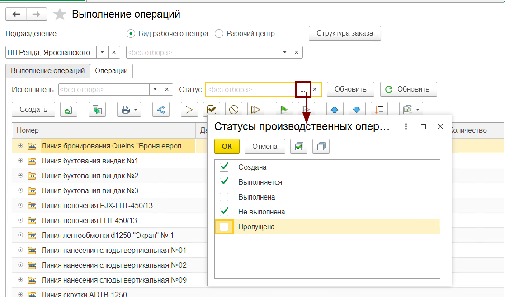The height and width of the screenshot is (297, 505).
Task: Check the Выполнена status checkbox
Action: (224, 197)
